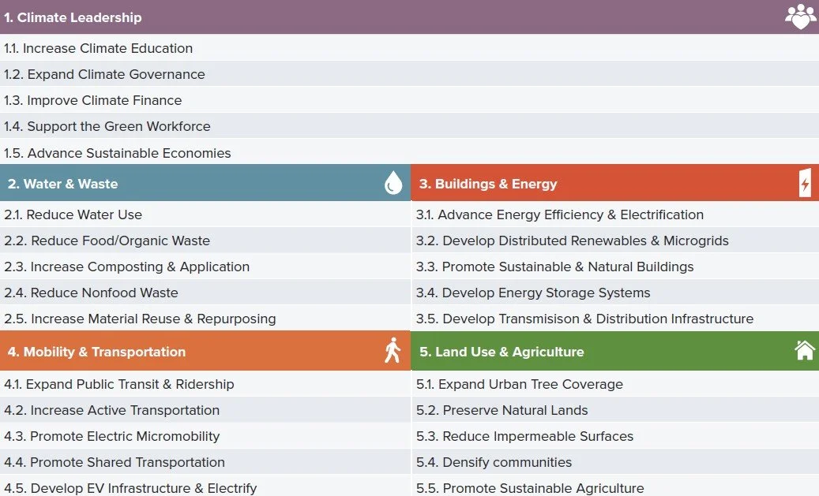This screenshot has height=496, width=819.
Task: Click the people-heart icon in Climate Leadership header
Action: (800, 17)
